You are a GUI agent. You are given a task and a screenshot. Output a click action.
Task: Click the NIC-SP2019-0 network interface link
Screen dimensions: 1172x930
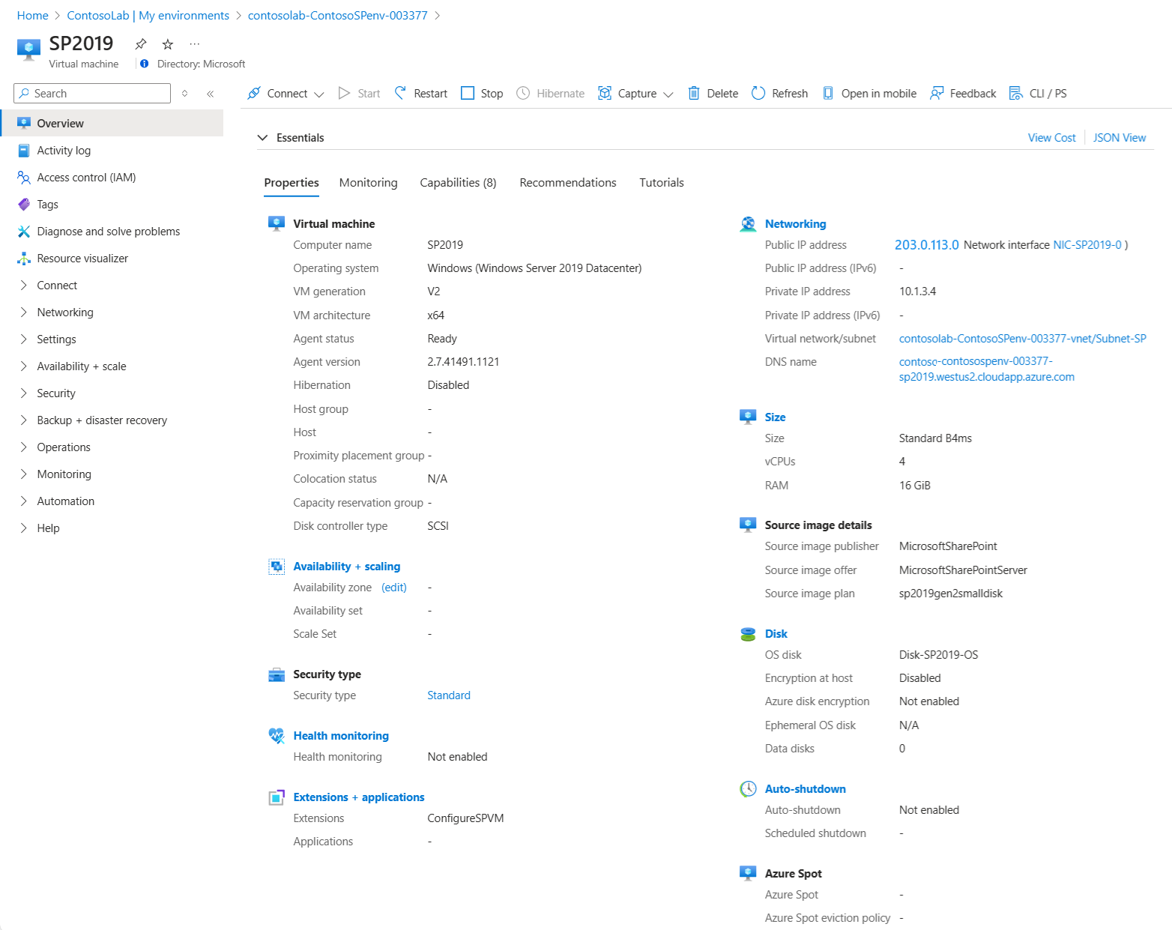1087,245
